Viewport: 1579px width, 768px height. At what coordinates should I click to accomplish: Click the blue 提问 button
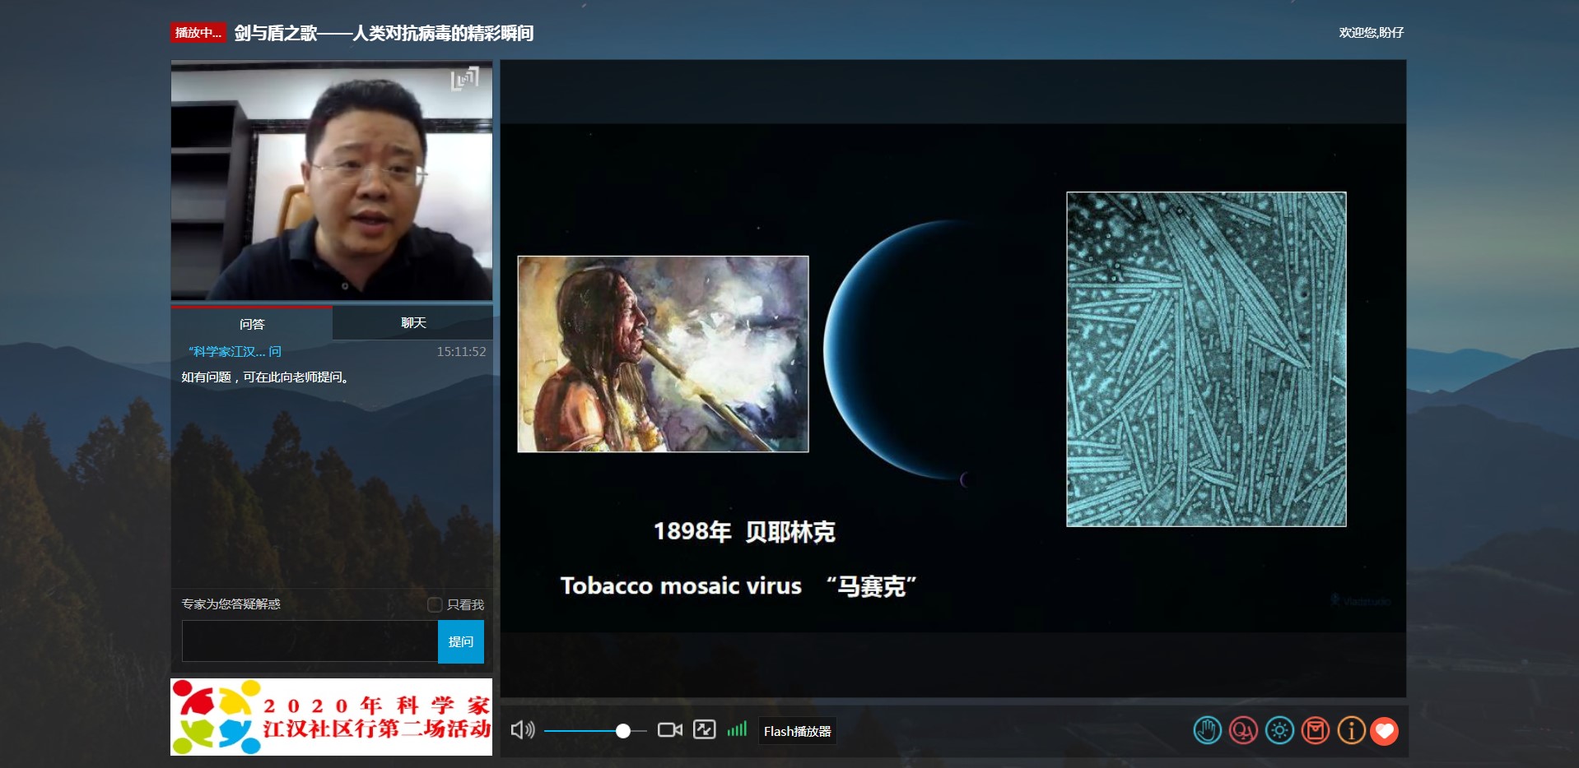(x=460, y=641)
